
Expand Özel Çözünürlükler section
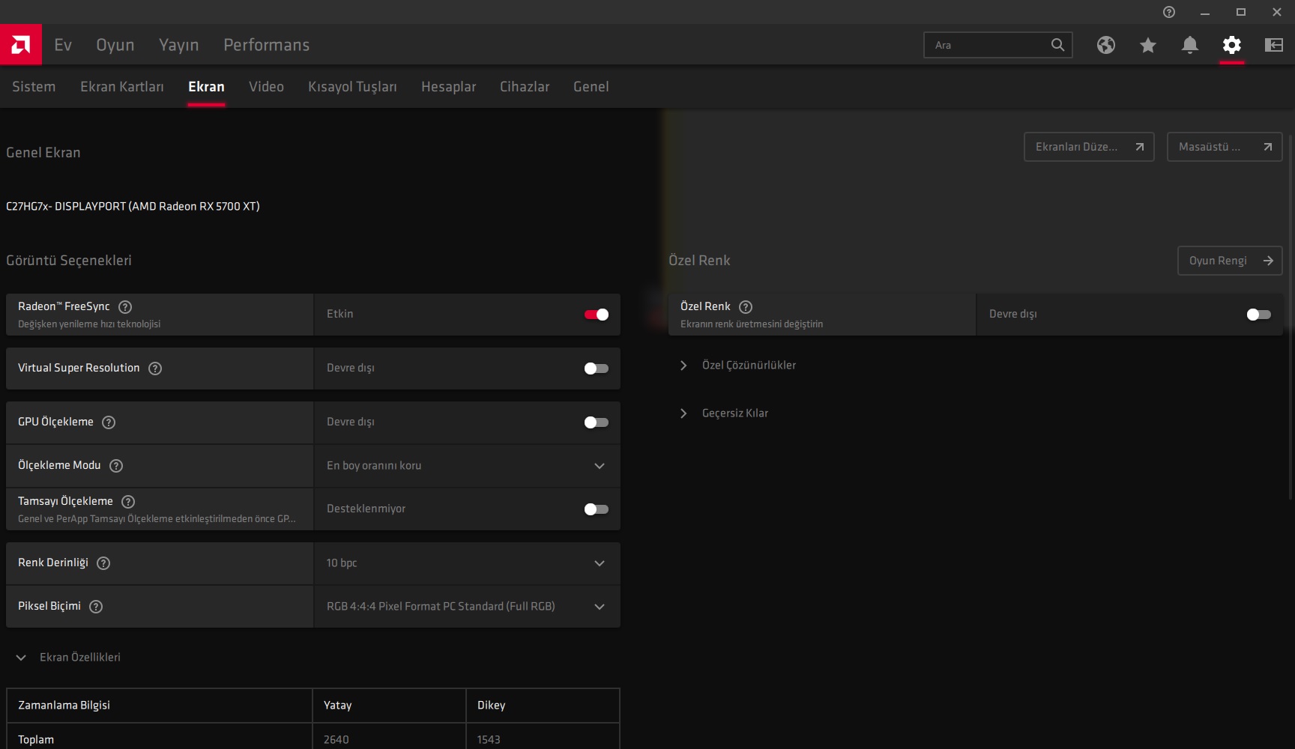coord(683,366)
